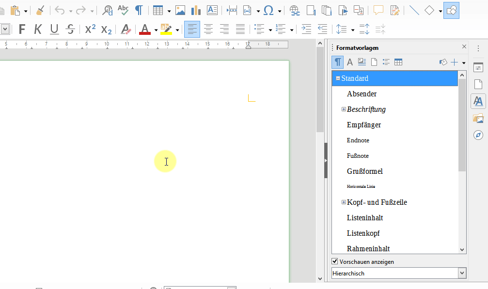Viewport: 488px width, 289px height.
Task: Insert a chart using the bar chart icon
Action: pyautogui.click(x=196, y=11)
